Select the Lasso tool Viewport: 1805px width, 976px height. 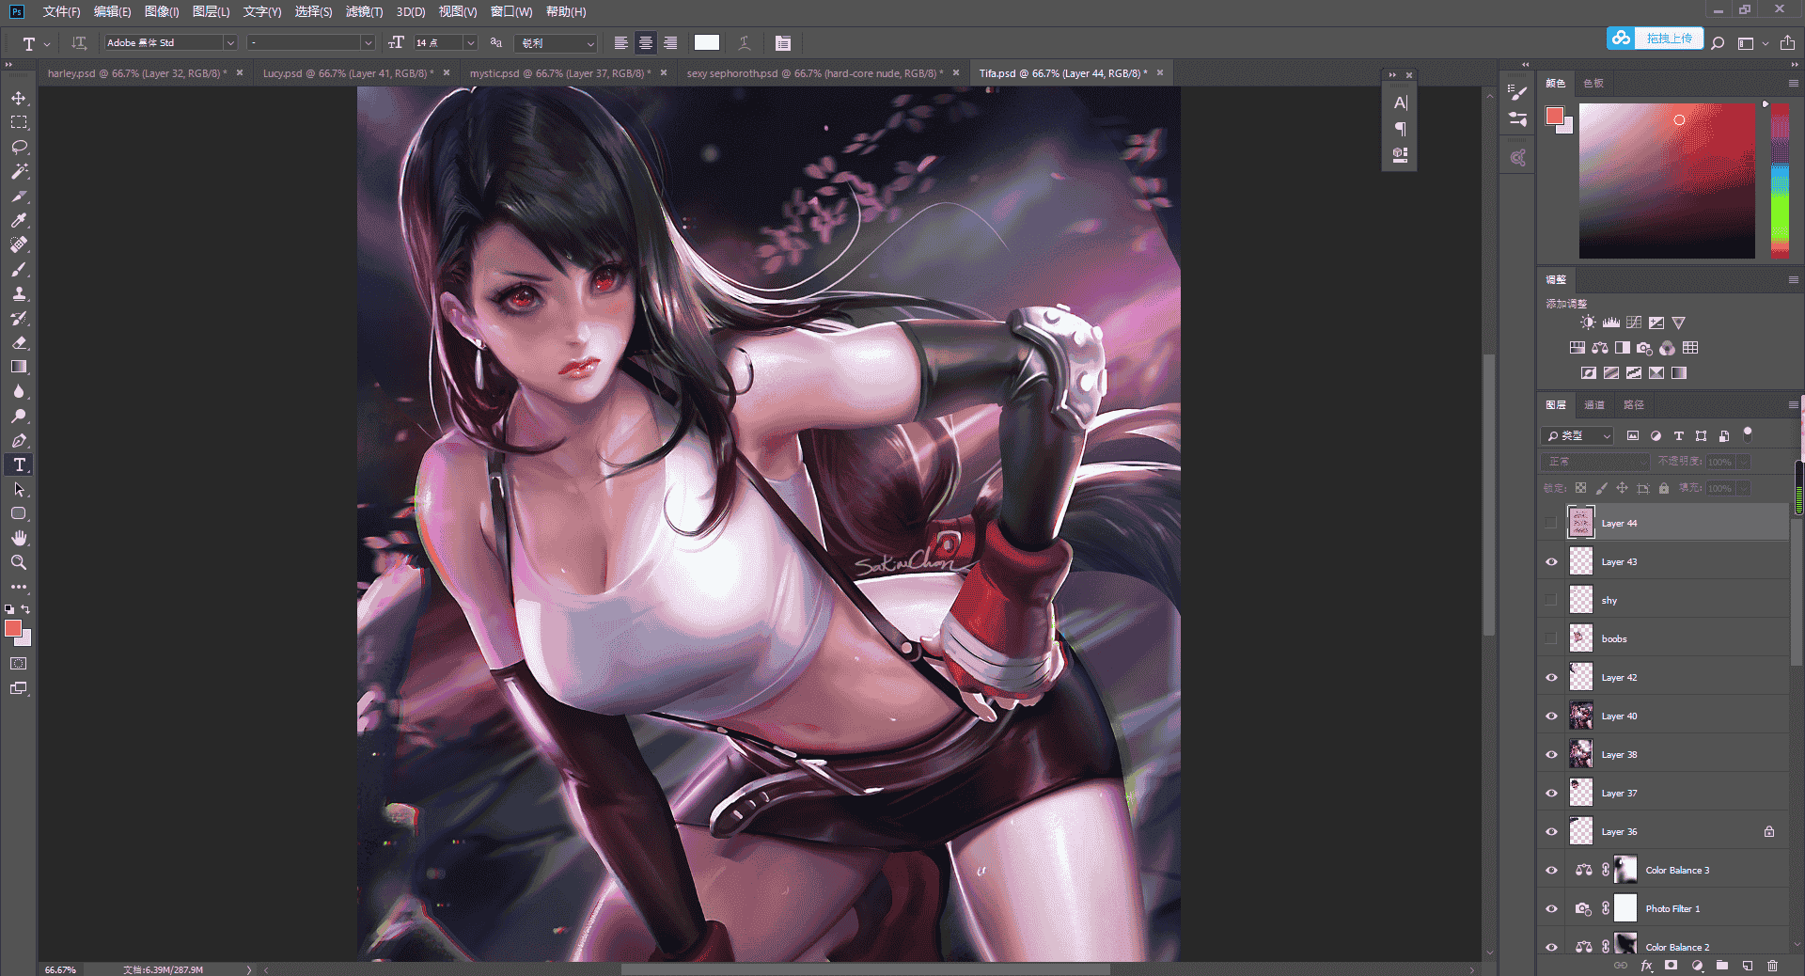pos(19,147)
